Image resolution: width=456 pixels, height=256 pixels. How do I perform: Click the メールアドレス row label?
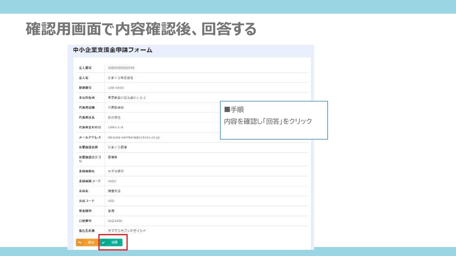pos(90,137)
